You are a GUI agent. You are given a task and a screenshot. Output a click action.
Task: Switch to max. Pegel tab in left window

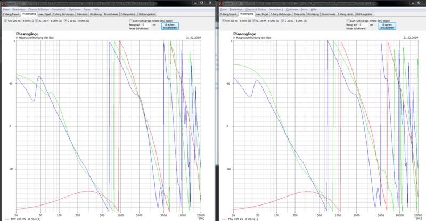click(44, 13)
